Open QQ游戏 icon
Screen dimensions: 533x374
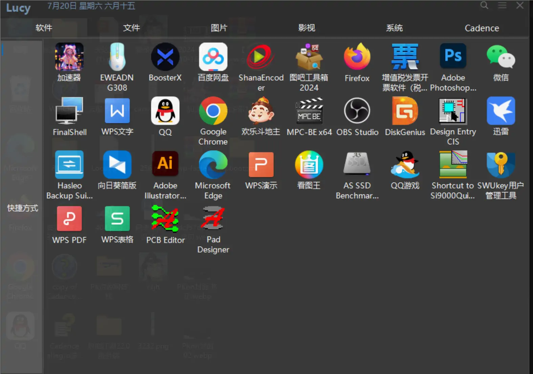coord(405,165)
